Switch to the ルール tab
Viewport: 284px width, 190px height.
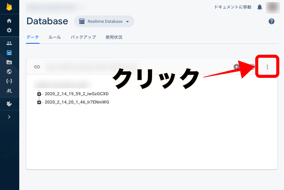click(x=55, y=37)
